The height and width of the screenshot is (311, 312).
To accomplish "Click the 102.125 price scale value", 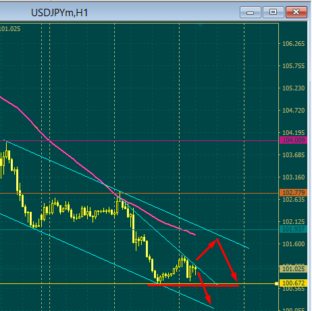I will (x=293, y=222).
